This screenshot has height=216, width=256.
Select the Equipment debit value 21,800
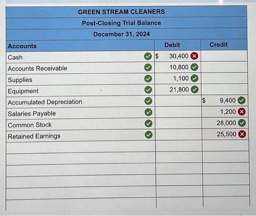[x=179, y=90]
